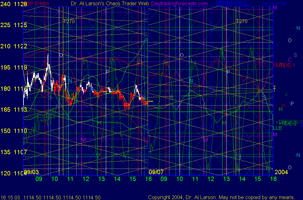Pick hour 12 on the 09/07 time axis

pyautogui.click(x=211, y=179)
